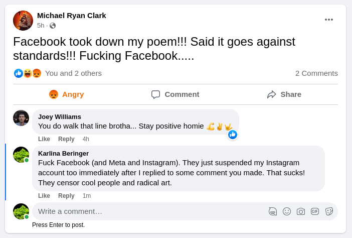The height and width of the screenshot is (238, 352).
Task: Click the Comment button under post
Action: (x=175, y=94)
